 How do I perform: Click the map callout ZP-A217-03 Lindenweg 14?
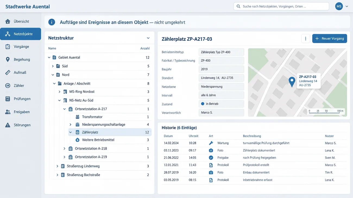pyautogui.click(x=308, y=81)
